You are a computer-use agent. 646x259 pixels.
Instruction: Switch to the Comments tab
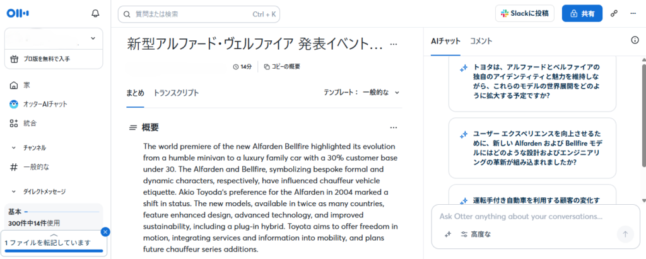click(x=481, y=41)
